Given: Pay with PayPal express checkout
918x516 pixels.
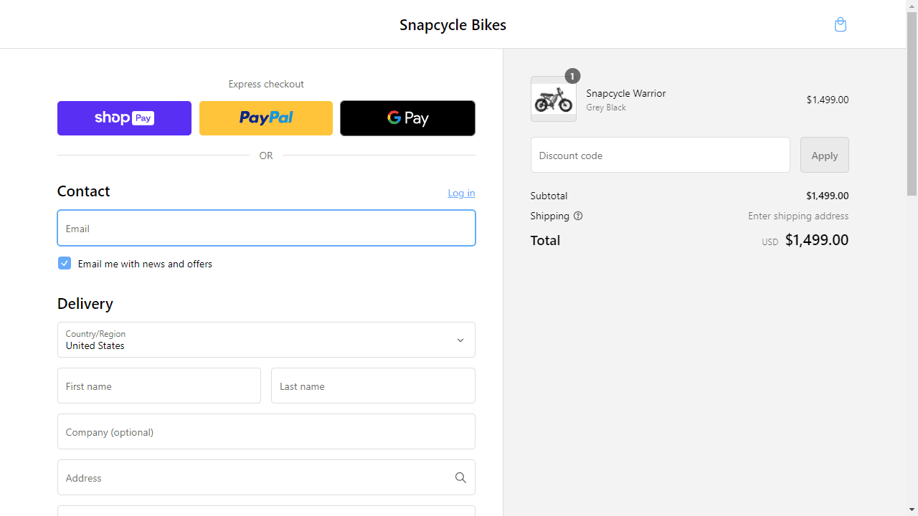Looking at the screenshot, I should click(266, 118).
